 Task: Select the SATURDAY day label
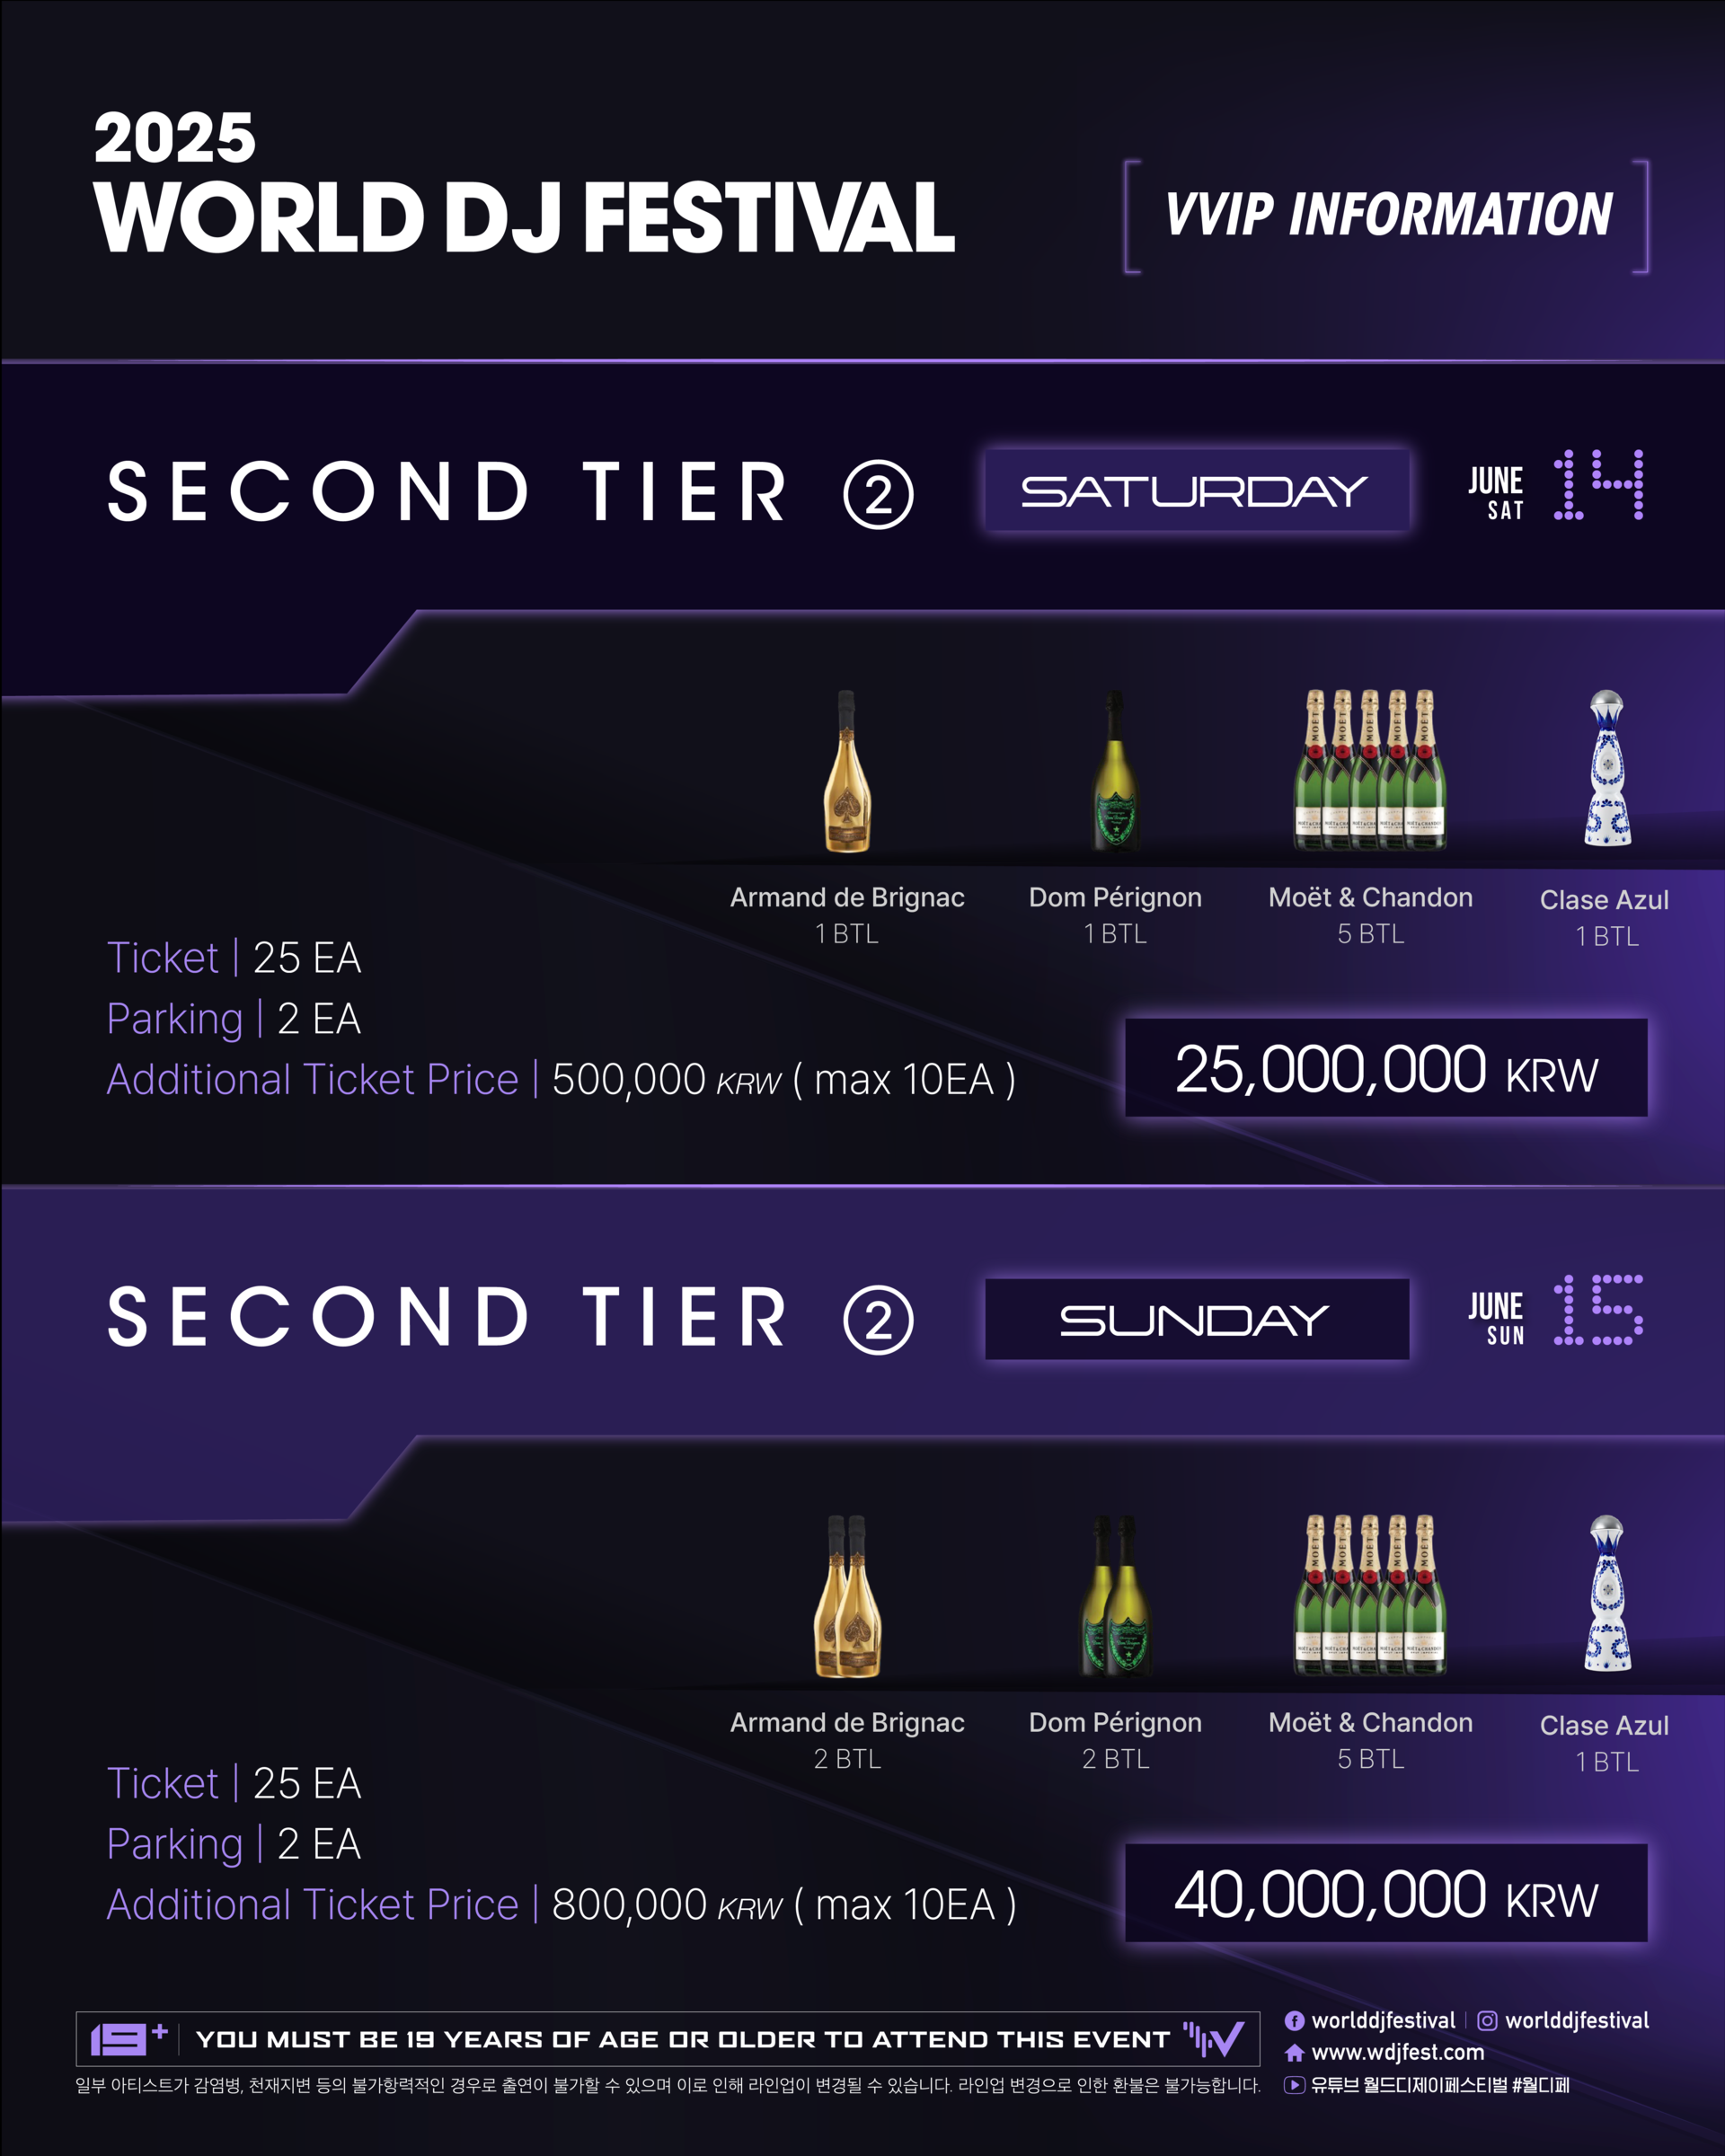pos(1196,490)
